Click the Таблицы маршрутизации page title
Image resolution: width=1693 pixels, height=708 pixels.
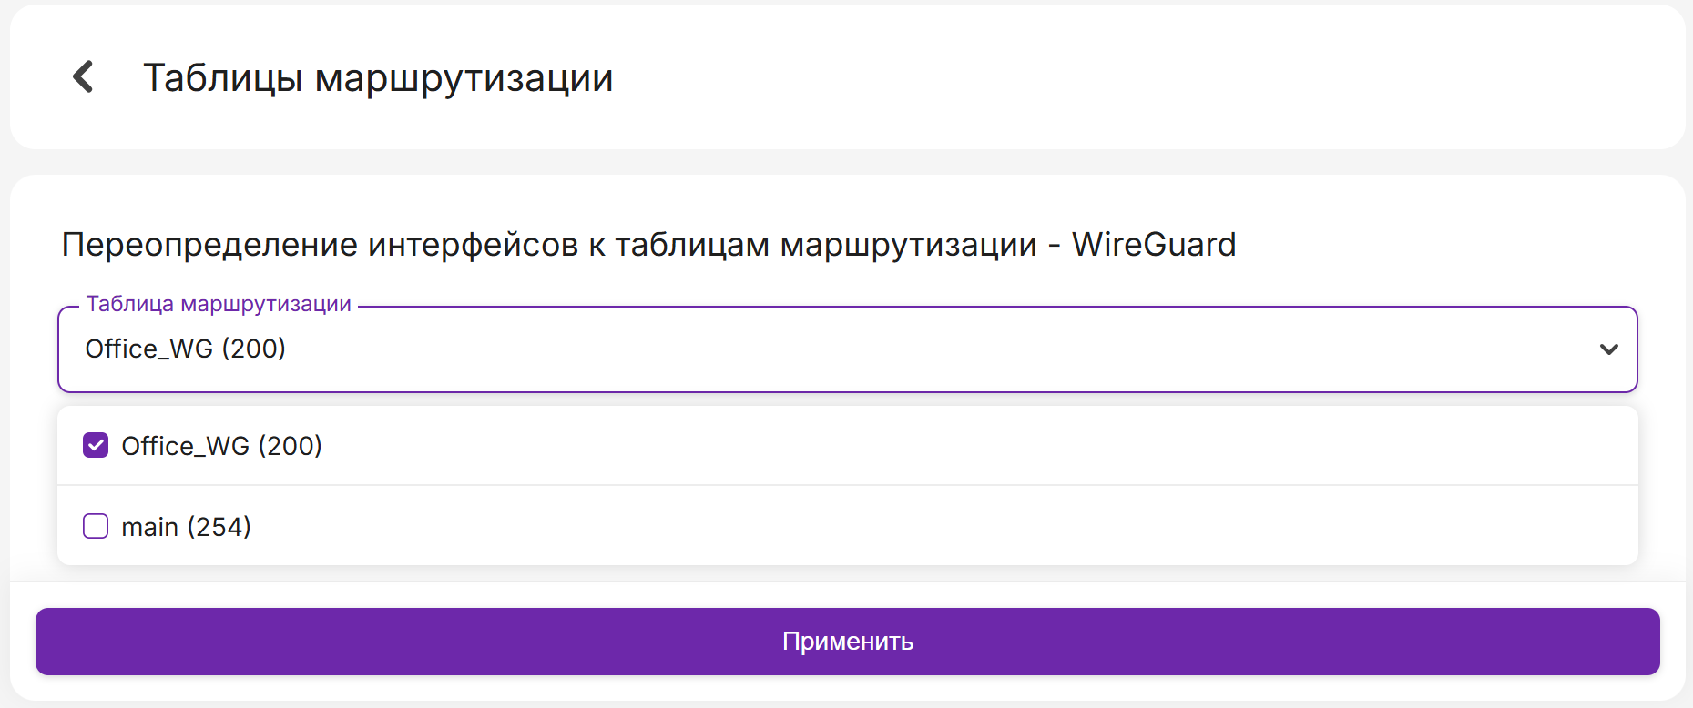[x=378, y=78]
